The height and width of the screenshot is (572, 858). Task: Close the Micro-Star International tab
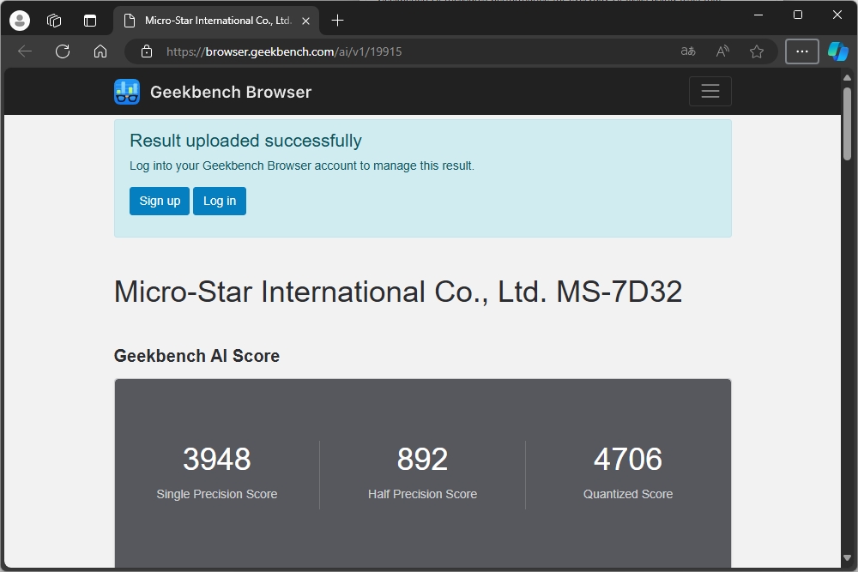point(306,21)
